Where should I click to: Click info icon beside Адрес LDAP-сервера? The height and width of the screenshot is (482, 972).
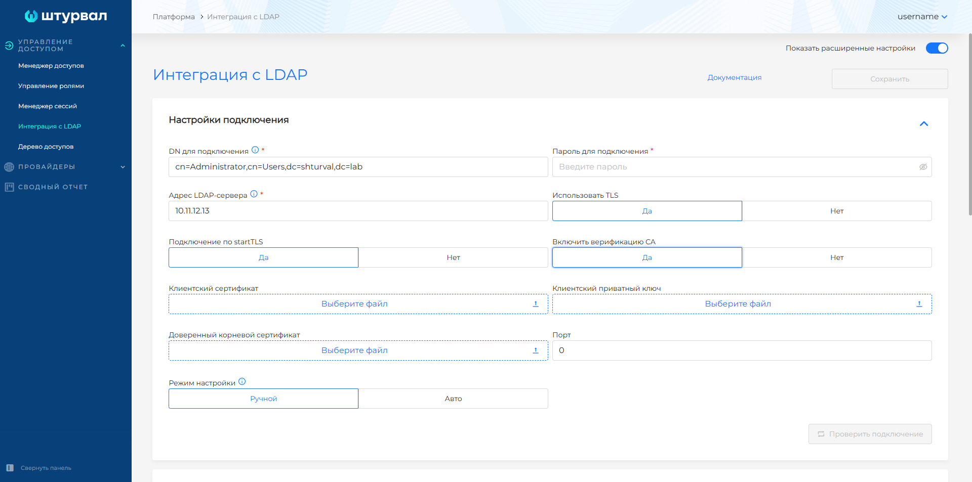(x=254, y=194)
